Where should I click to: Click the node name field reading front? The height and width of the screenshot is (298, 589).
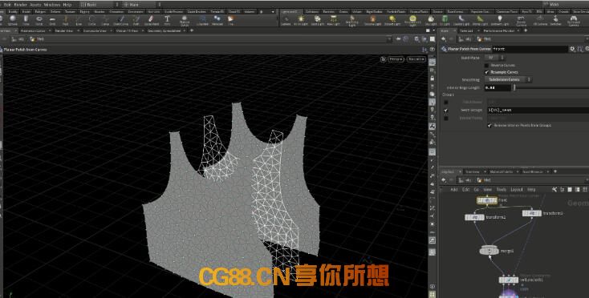point(530,49)
